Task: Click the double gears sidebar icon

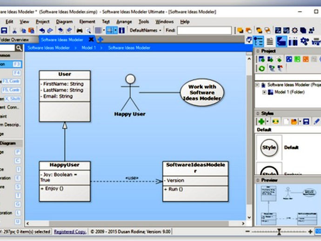Action: pos(305,41)
